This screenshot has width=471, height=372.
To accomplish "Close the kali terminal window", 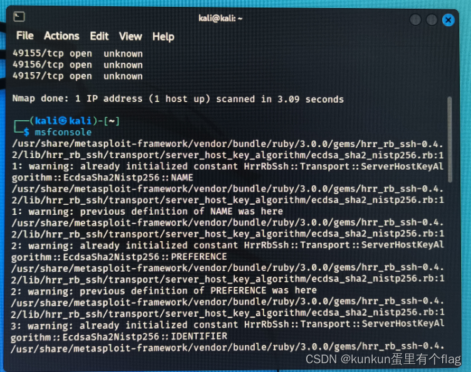I will click(448, 20).
